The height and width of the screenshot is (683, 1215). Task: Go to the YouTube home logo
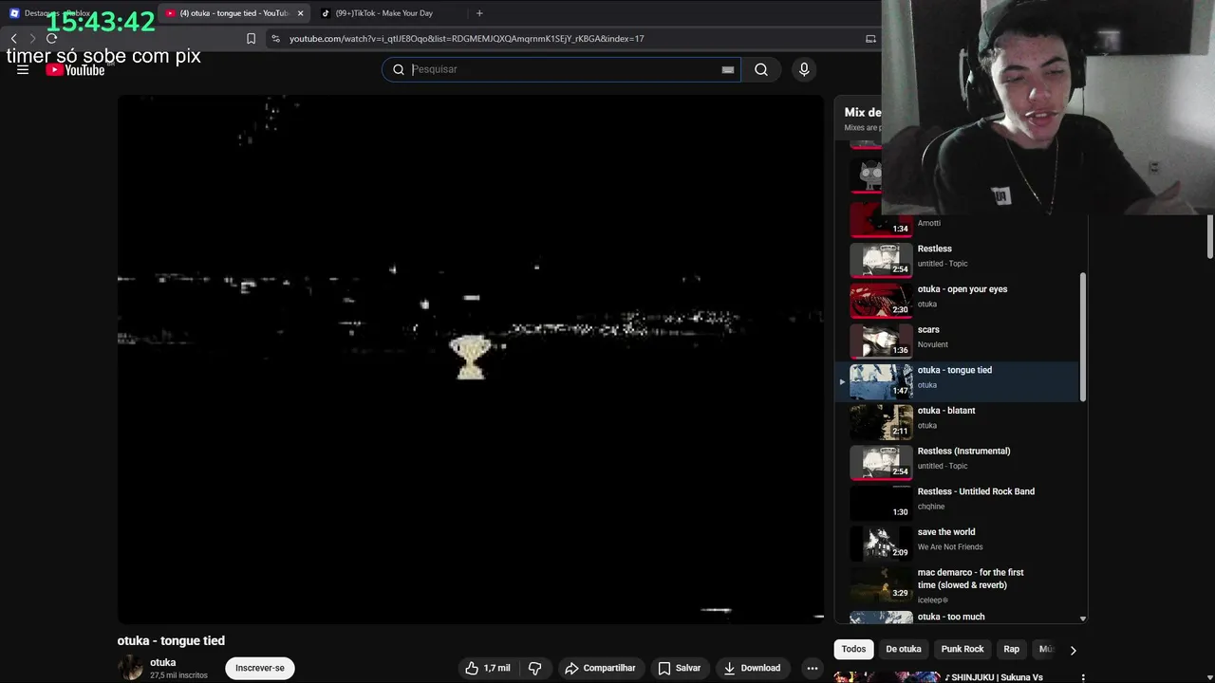coord(76,70)
